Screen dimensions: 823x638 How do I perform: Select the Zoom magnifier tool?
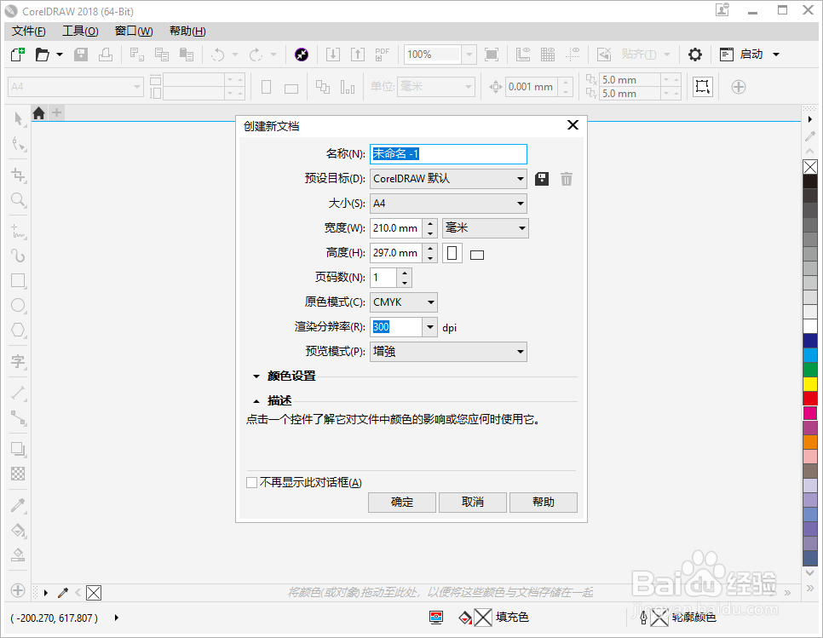tap(19, 199)
